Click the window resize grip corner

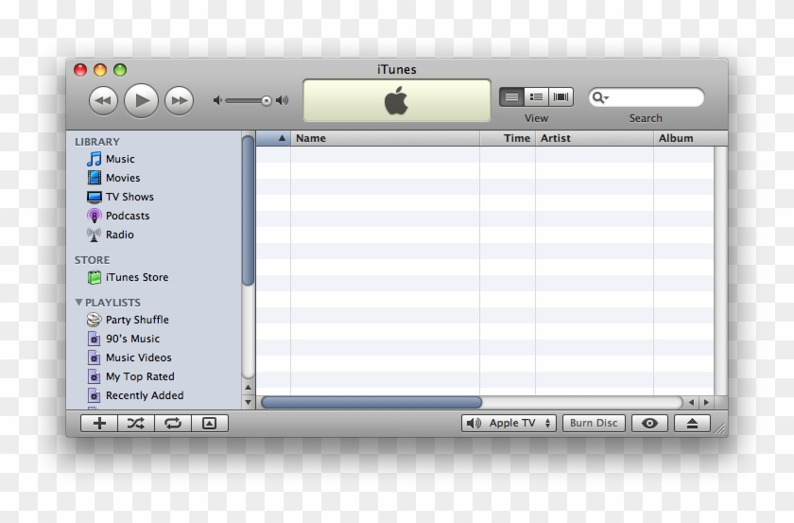point(719,428)
